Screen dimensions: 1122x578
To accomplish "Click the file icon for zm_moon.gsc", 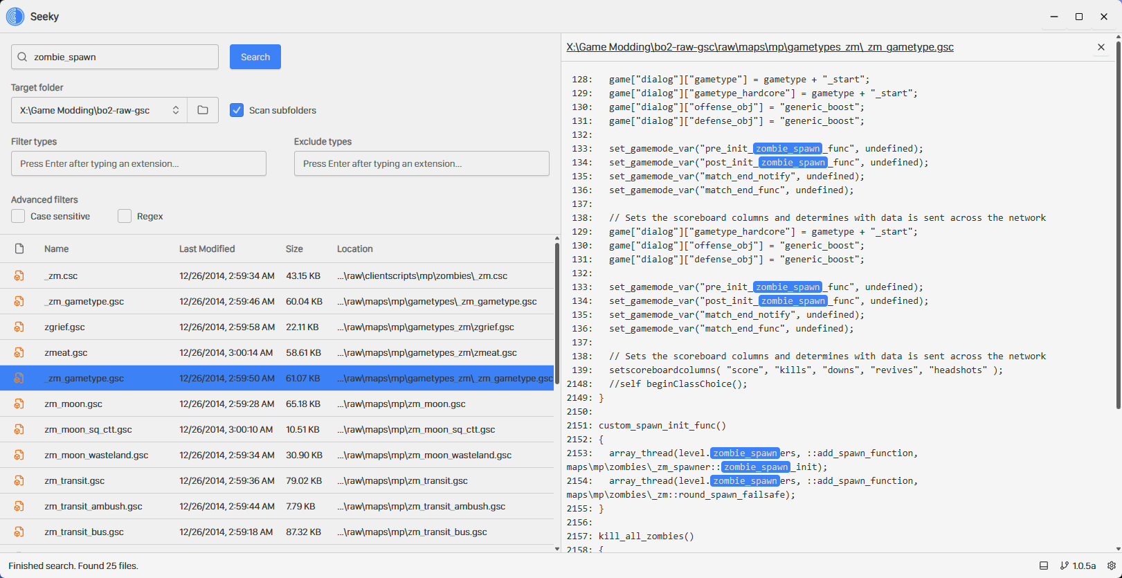I will (x=19, y=404).
